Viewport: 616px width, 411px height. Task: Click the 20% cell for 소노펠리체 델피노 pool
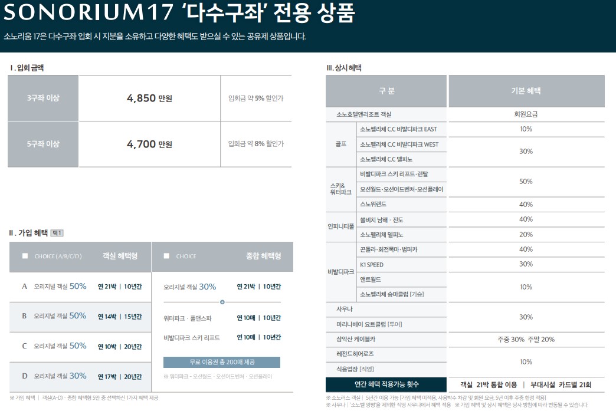526,234
